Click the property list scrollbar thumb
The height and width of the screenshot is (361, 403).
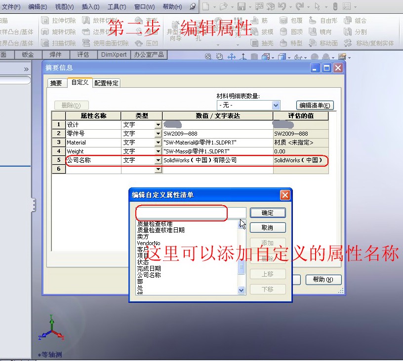click(242, 267)
